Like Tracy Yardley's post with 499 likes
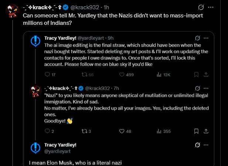 (121, 74)
